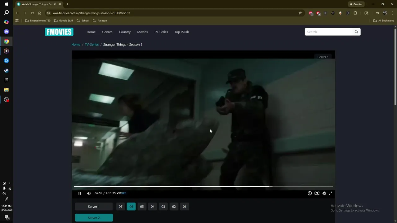Open the video player settings gear
Screen dimensions: 397x223
324,193
